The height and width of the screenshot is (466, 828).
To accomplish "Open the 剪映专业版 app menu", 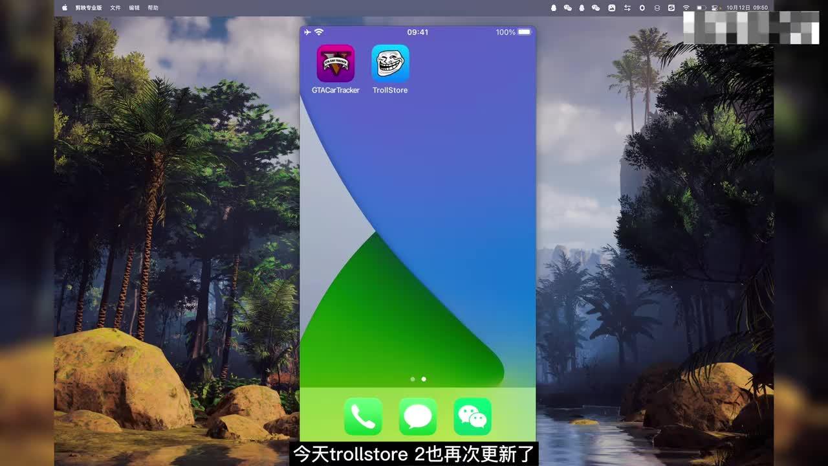I will click(x=89, y=8).
